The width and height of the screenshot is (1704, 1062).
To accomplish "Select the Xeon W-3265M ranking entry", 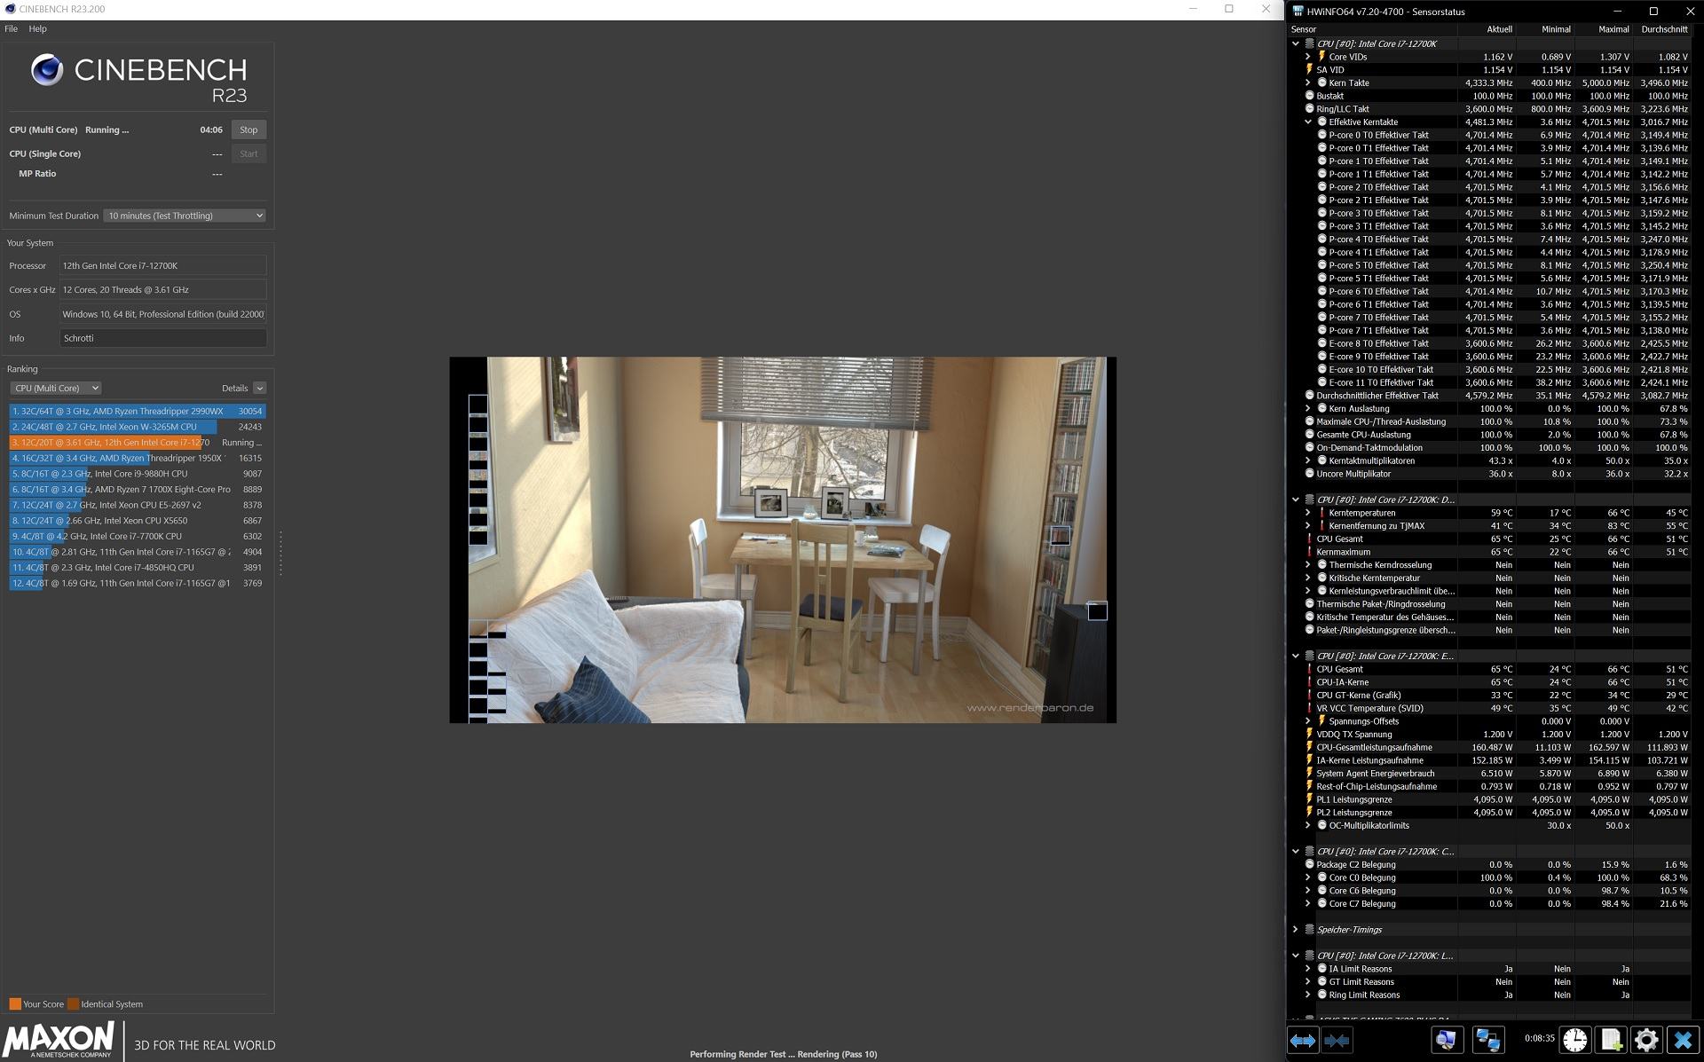I will [x=138, y=427].
